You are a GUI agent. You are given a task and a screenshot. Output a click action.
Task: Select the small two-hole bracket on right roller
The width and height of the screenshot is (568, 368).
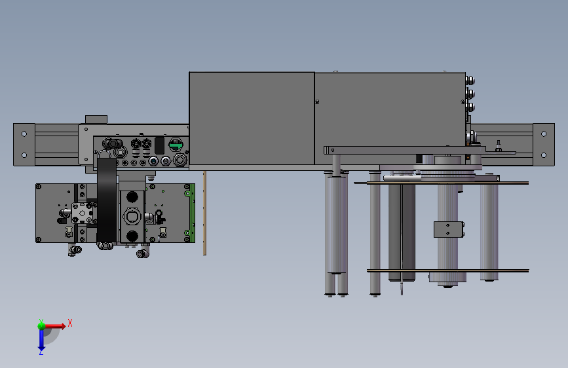pos(449,230)
